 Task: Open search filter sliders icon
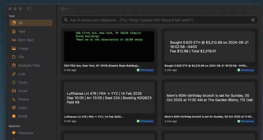point(253,20)
